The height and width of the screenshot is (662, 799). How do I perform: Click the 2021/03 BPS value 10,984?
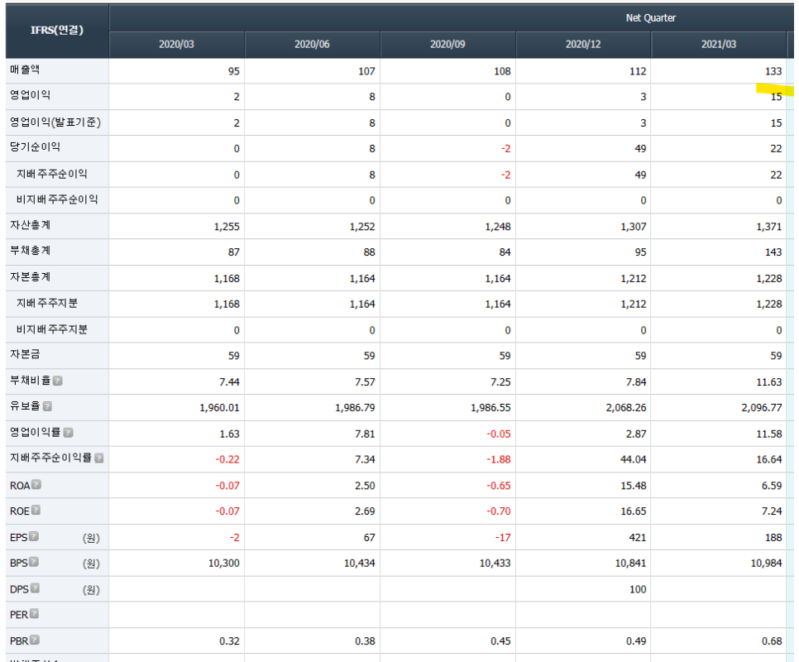767,564
